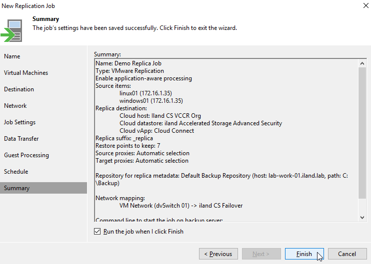The width and height of the screenshot is (371, 264).
Task: Click the Next button
Action: pyautogui.click(x=261, y=254)
